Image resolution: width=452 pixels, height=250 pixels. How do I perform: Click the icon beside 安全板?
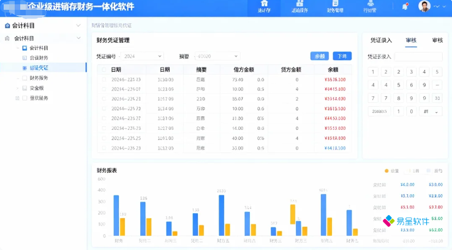24,88
